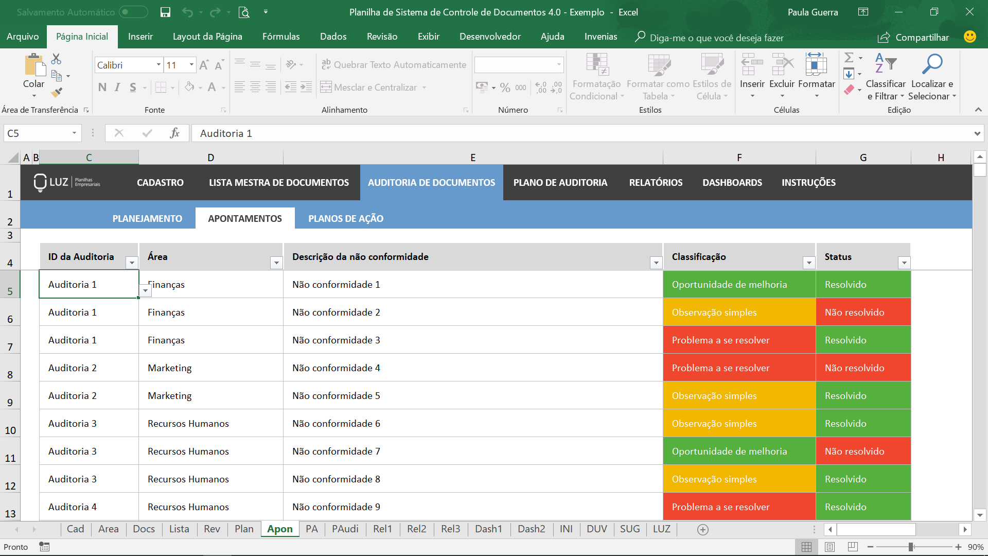Click the Undo arrow icon
The image size is (988, 556).
point(187,12)
